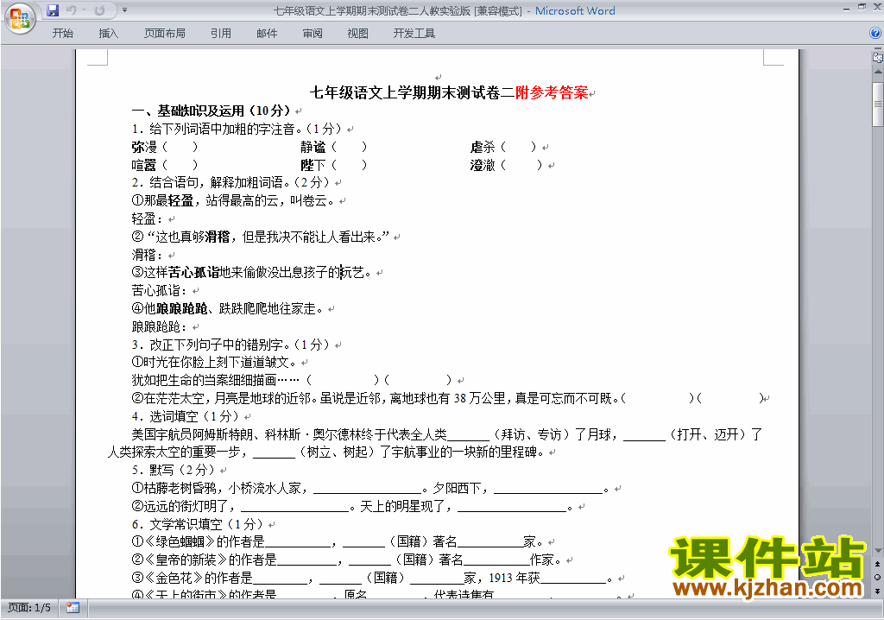Save the document with the floppy icon
The image size is (884, 620).
[53, 10]
